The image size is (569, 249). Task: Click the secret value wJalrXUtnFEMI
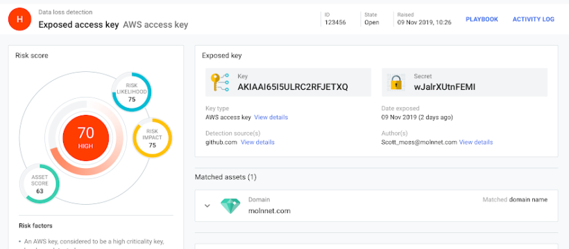pos(445,87)
